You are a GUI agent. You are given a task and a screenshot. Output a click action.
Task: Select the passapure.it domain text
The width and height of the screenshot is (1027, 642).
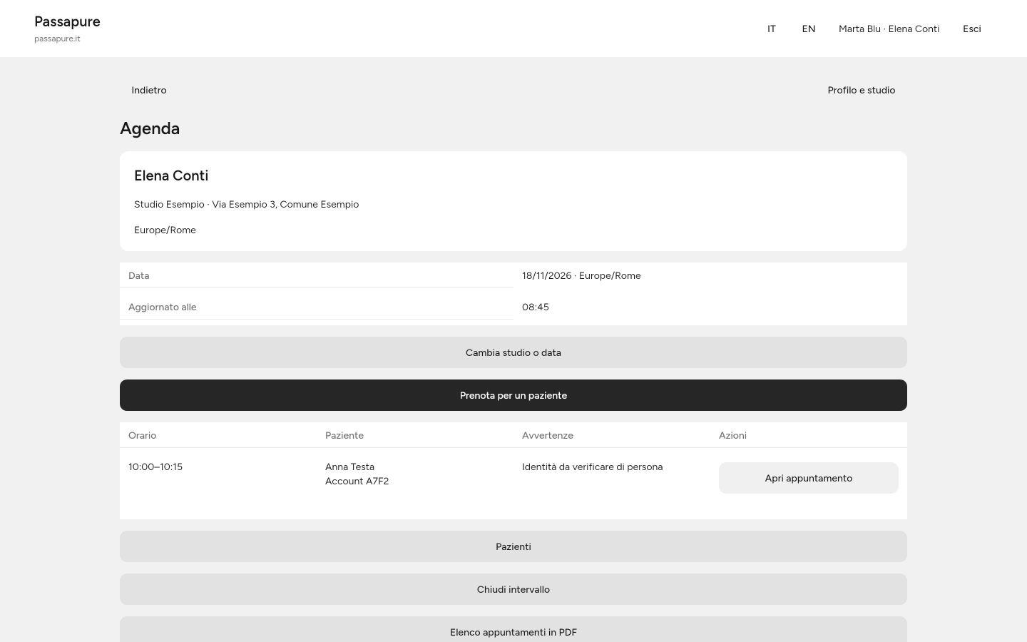57,39
